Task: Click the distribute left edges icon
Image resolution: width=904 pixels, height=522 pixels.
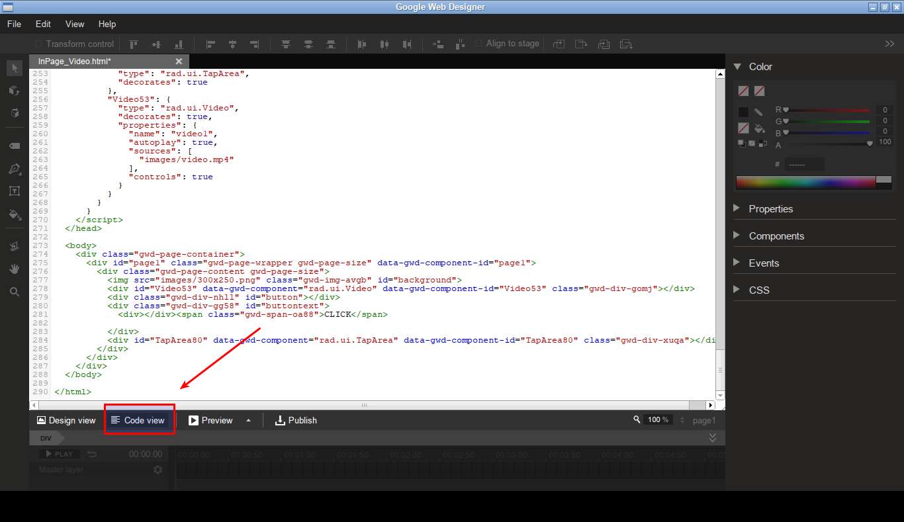Action: [361, 44]
